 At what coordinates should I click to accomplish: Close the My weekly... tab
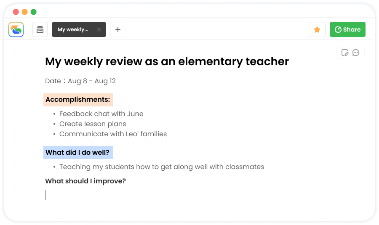click(x=99, y=29)
